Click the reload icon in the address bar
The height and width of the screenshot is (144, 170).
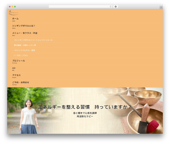pos(111,6)
